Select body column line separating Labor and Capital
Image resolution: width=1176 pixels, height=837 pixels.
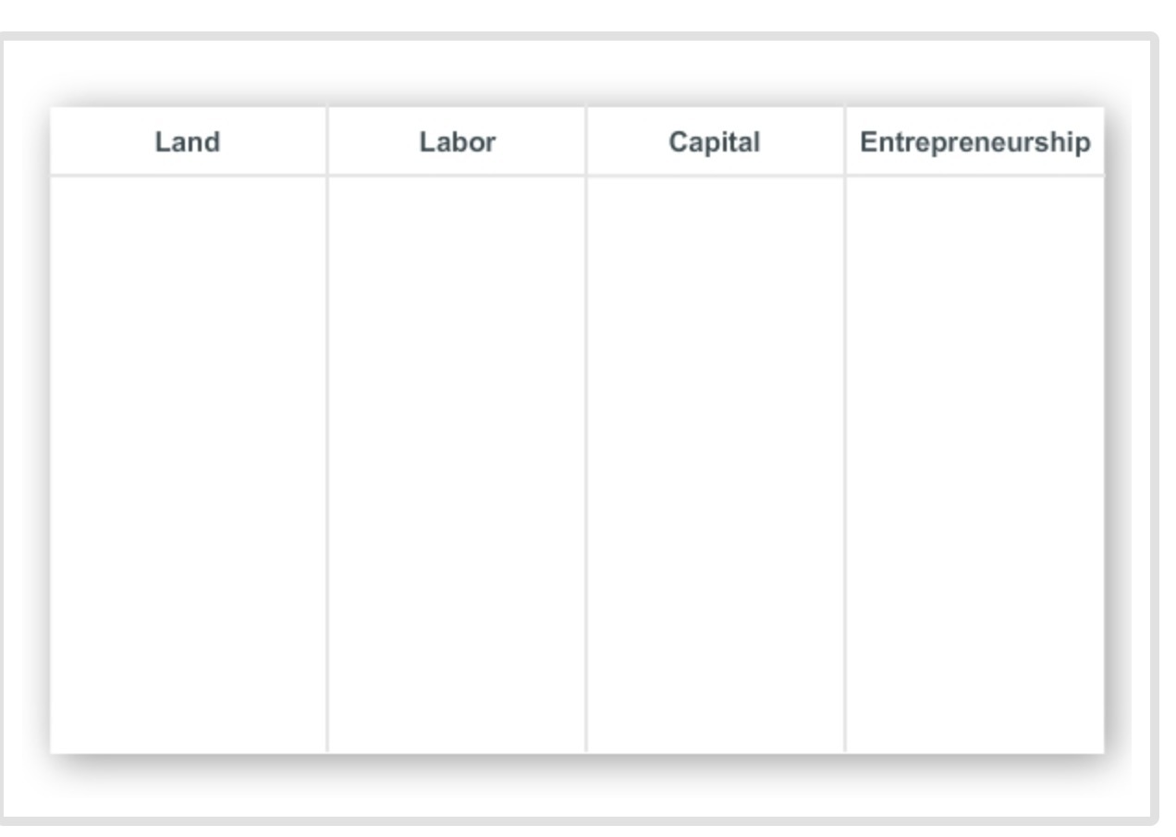pyautogui.click(x=586, y=465)
